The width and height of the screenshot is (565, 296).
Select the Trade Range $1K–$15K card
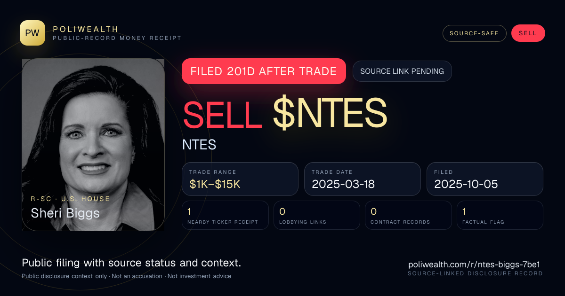click(240, 179)
